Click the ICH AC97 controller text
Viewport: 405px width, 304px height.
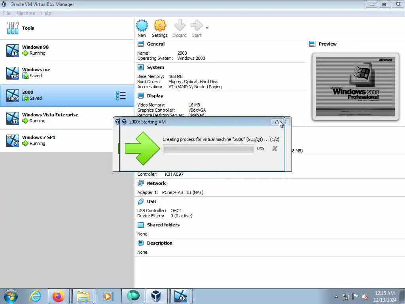[174, 174]
